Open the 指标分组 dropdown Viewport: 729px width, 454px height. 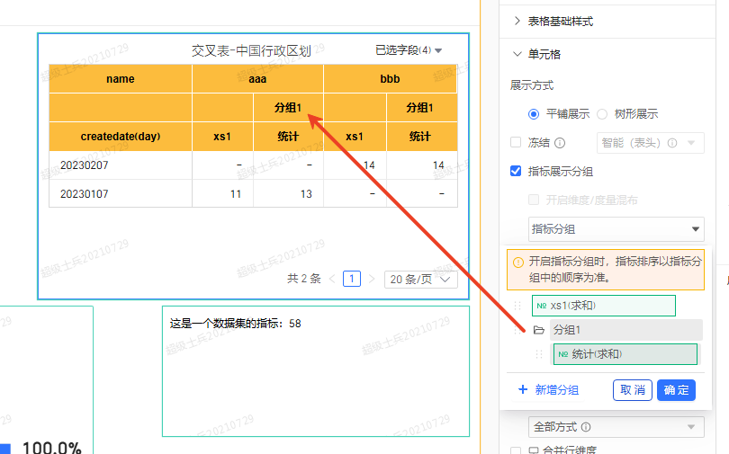616,229
